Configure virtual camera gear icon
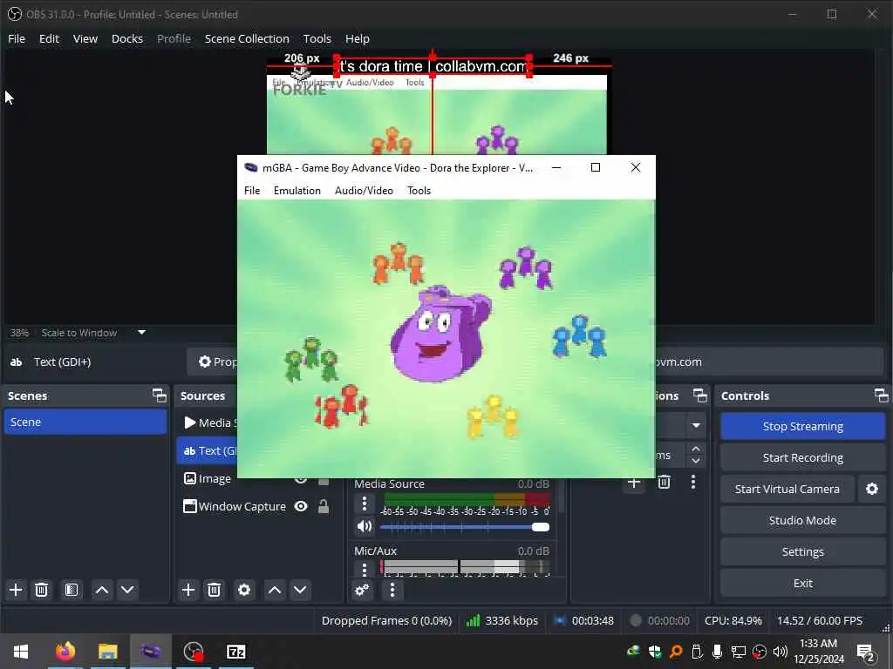893x669 pixels. pos(872,489)
